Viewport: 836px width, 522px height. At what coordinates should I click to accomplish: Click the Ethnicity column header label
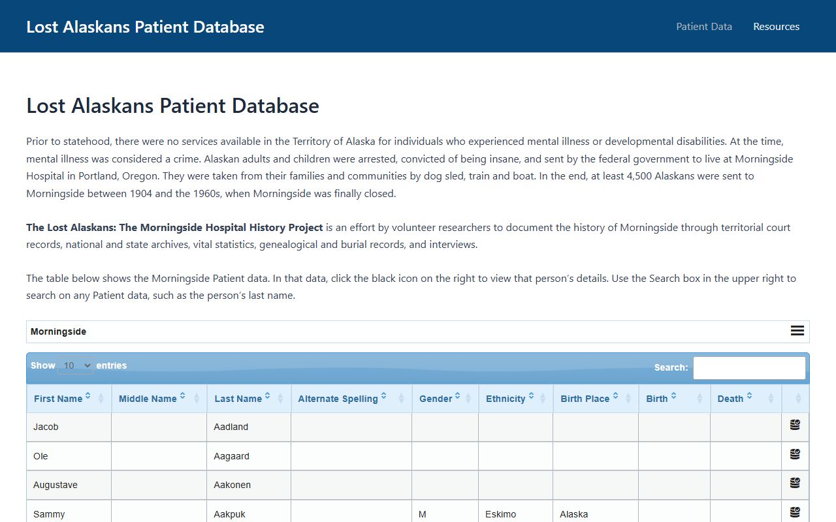point(506,399)
